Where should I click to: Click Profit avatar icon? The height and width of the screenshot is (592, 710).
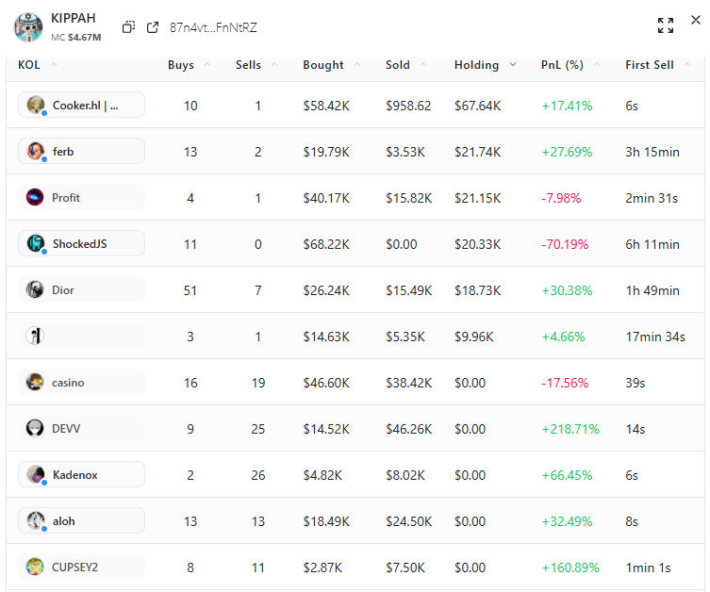point(35,197)
